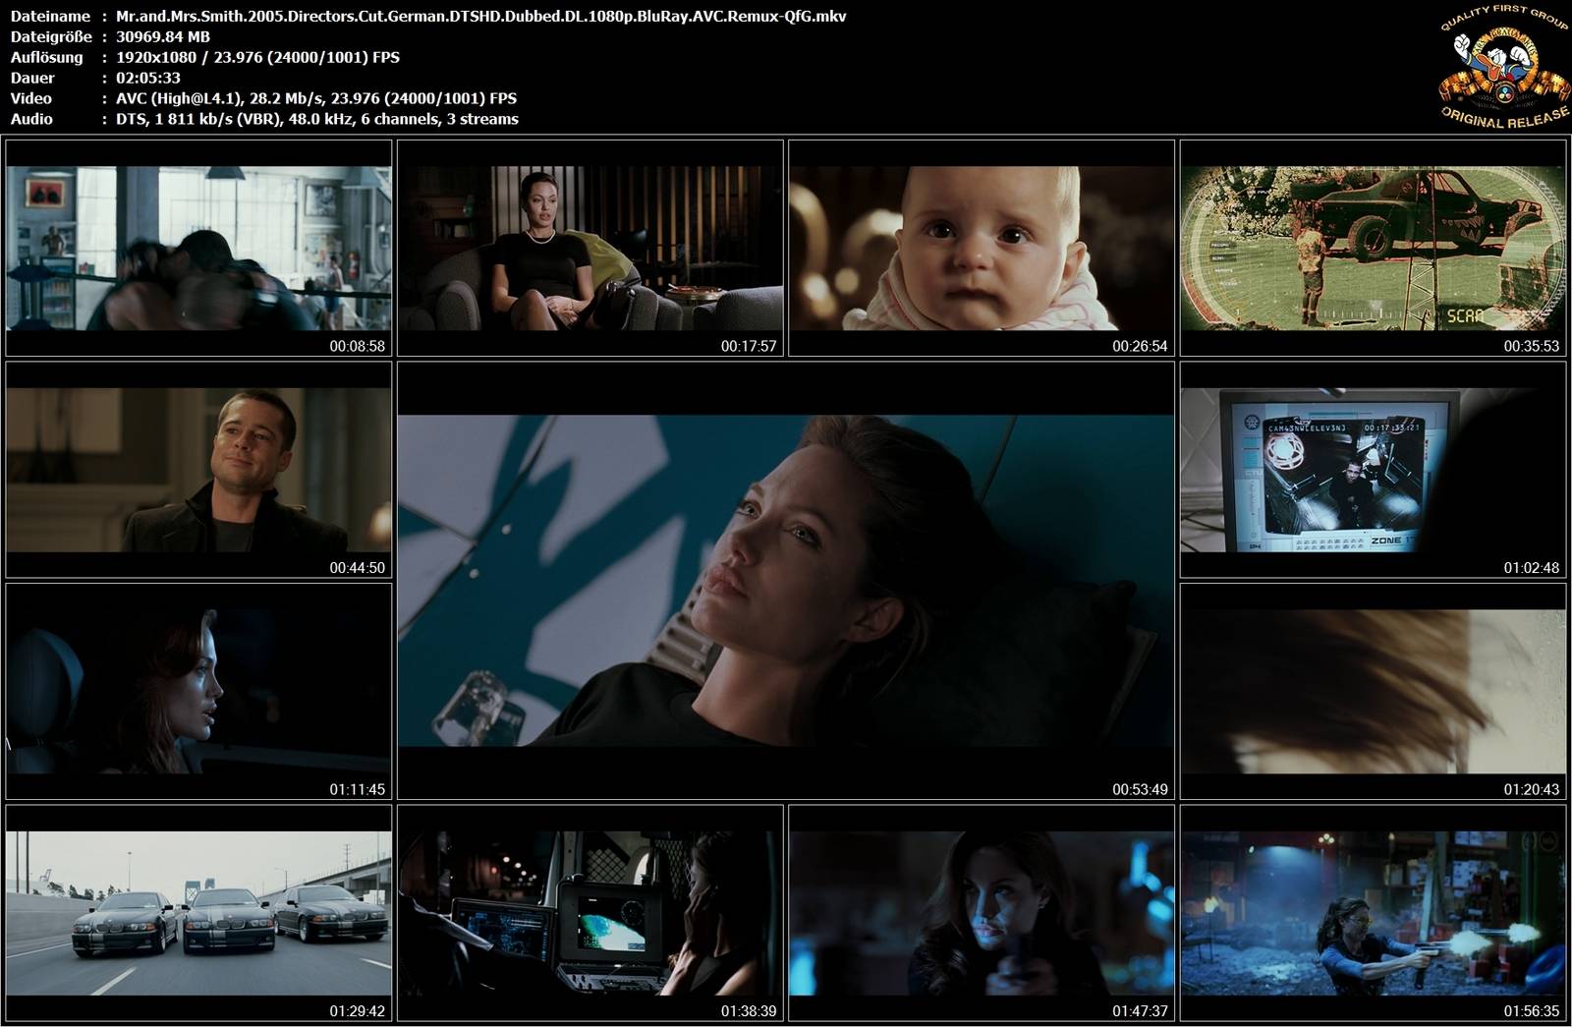The height and width of the screenshot is (1027, 1572).
Task: Select the AVC (High@L4.1) video info line
Action: (x=316, y=98)
